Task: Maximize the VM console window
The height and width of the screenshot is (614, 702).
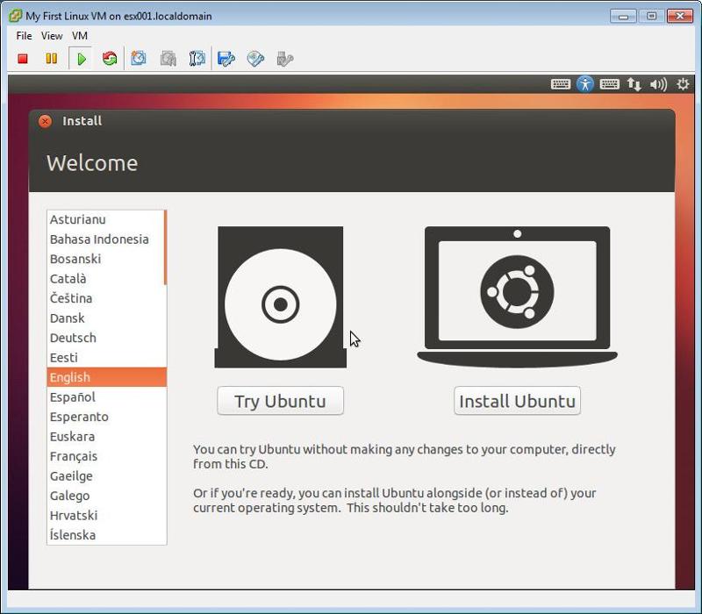Action: click(651, 16)
